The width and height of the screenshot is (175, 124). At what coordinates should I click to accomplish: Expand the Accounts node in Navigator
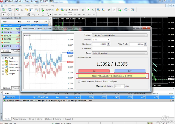pyautogui.click(x=3, y=61)
